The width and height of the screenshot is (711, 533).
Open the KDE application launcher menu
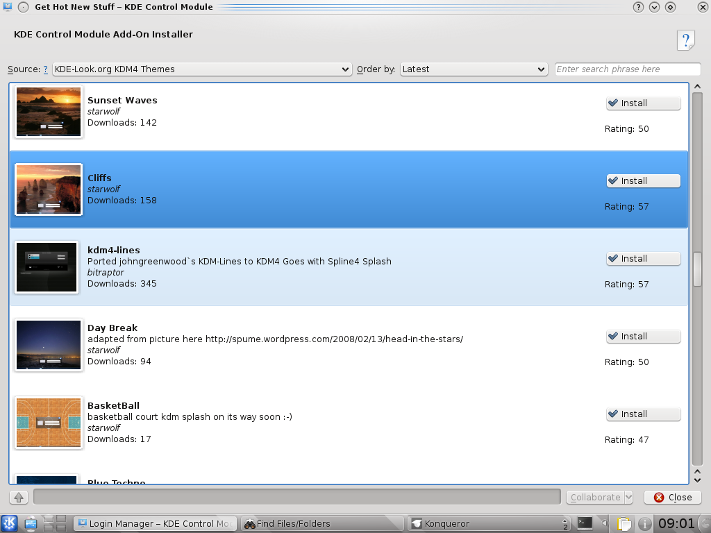(9, 523)
